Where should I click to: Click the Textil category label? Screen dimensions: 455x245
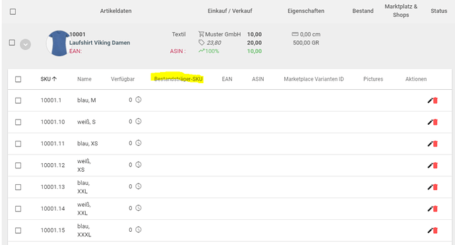coord(179,34)
